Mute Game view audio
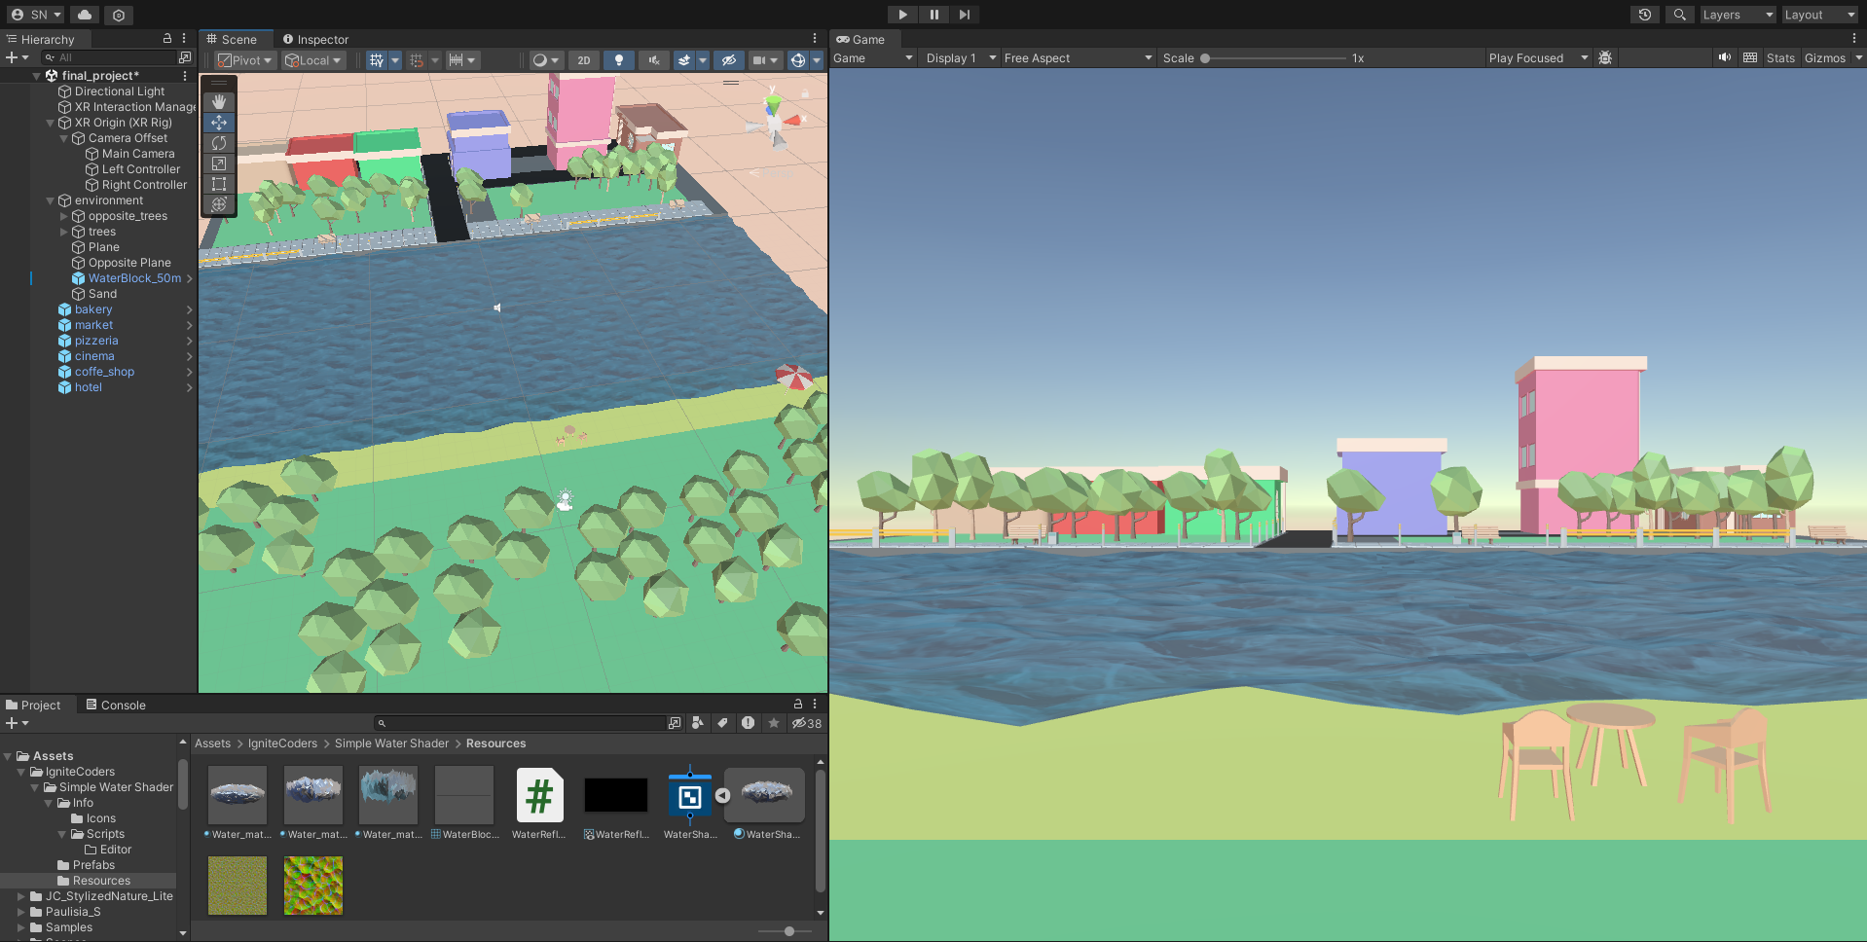Viewport: 1867px width, 942px height. click(1724, 57)
